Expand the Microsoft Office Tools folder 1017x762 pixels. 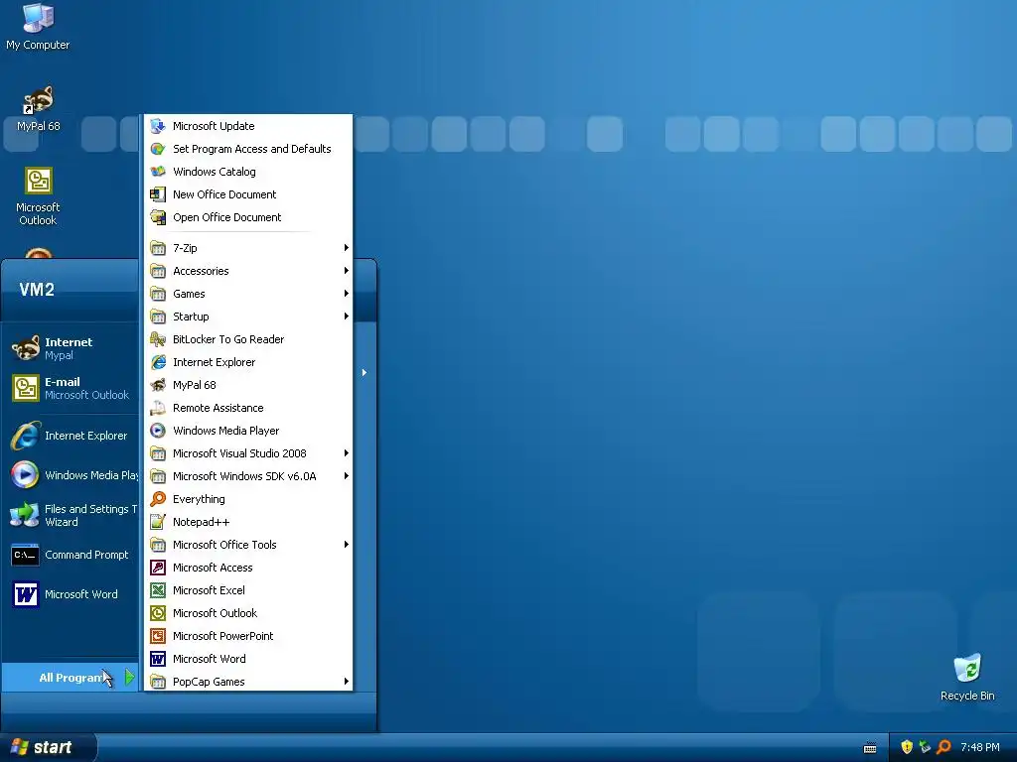click(x=247, y=545)
